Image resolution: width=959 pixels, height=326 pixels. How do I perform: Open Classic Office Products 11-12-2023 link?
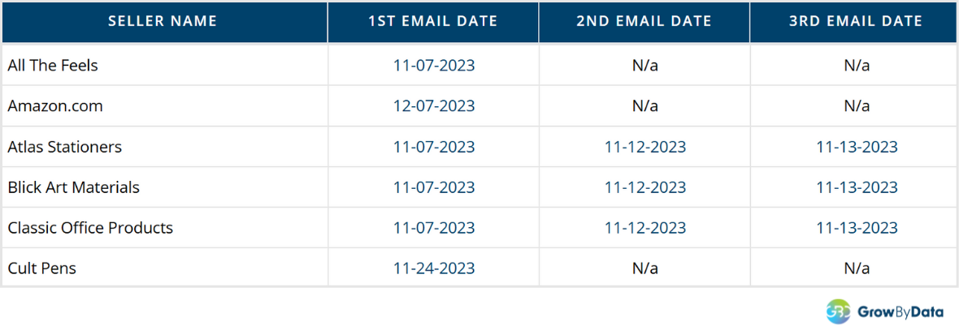pyautogui.click(x=645, y=228)
